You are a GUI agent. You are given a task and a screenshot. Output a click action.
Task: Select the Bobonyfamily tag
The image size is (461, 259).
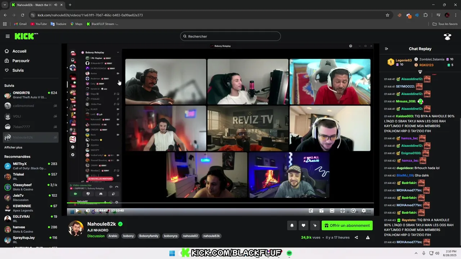pyautogui.click(x=149, y=236)
